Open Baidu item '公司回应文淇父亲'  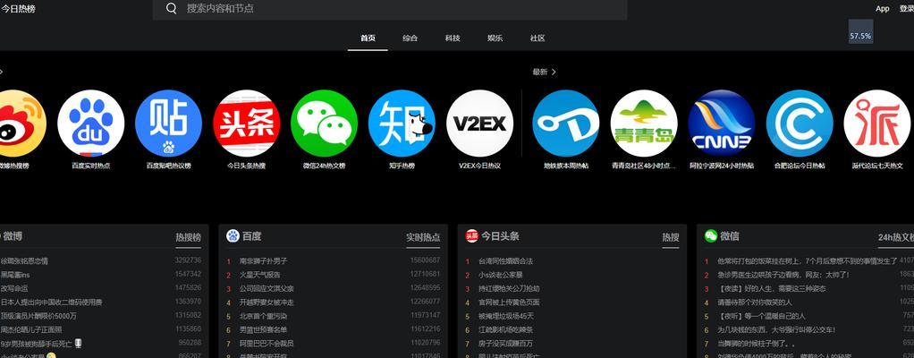[x=267, y=288]
